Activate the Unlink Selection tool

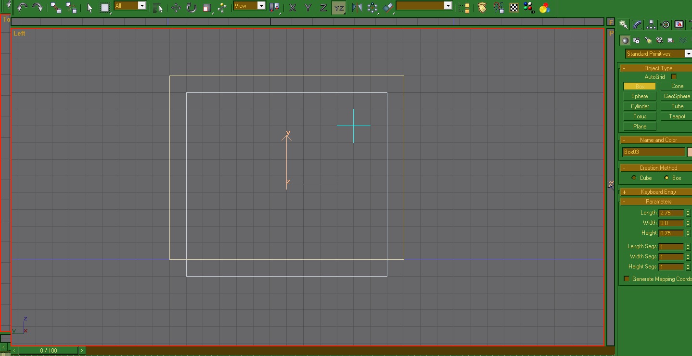[x=71, y=7]
